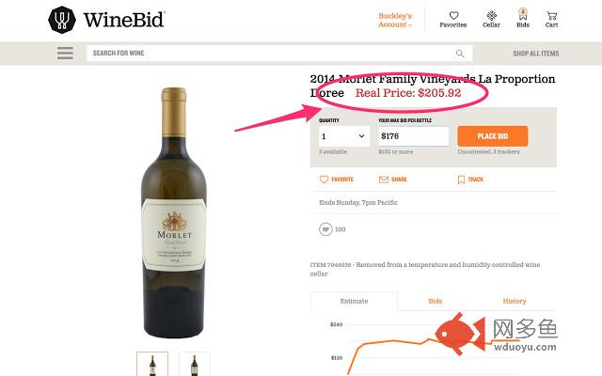This screenshot has width=602, height=376.
Task: Open the Quantity dropdown
Action: click(x=344, y=136)
